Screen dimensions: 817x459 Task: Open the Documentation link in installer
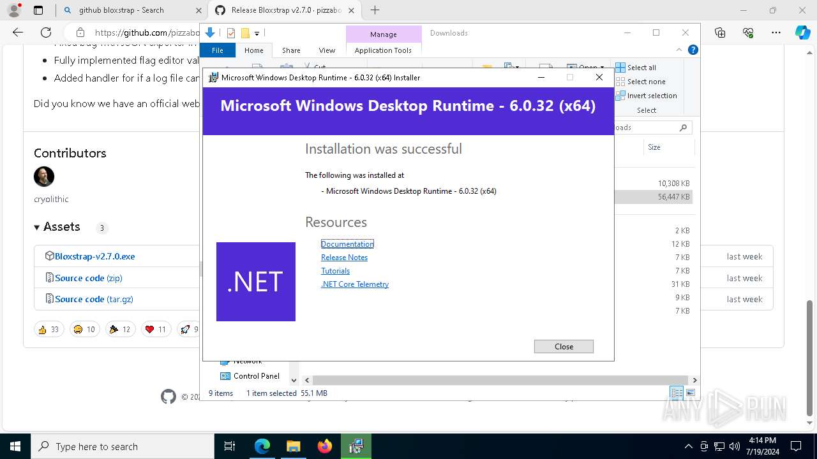point(347,244)
